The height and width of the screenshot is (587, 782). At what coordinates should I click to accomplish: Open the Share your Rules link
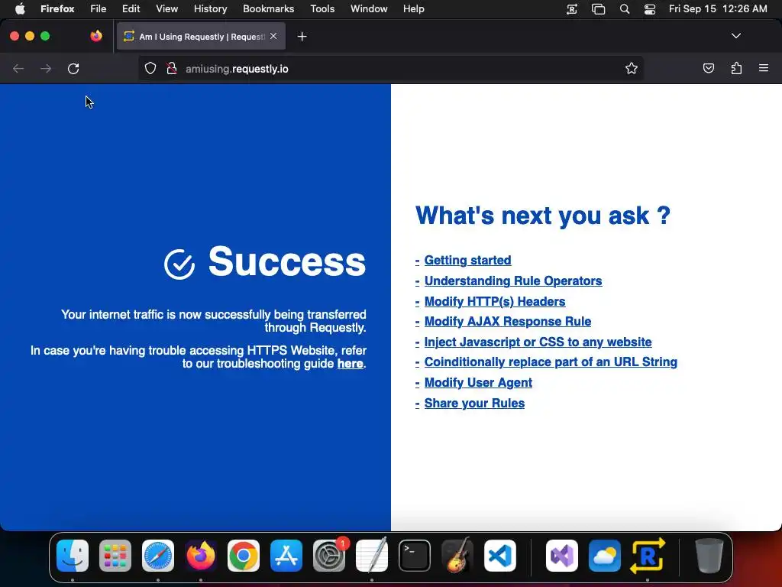(x=473, y=404)
